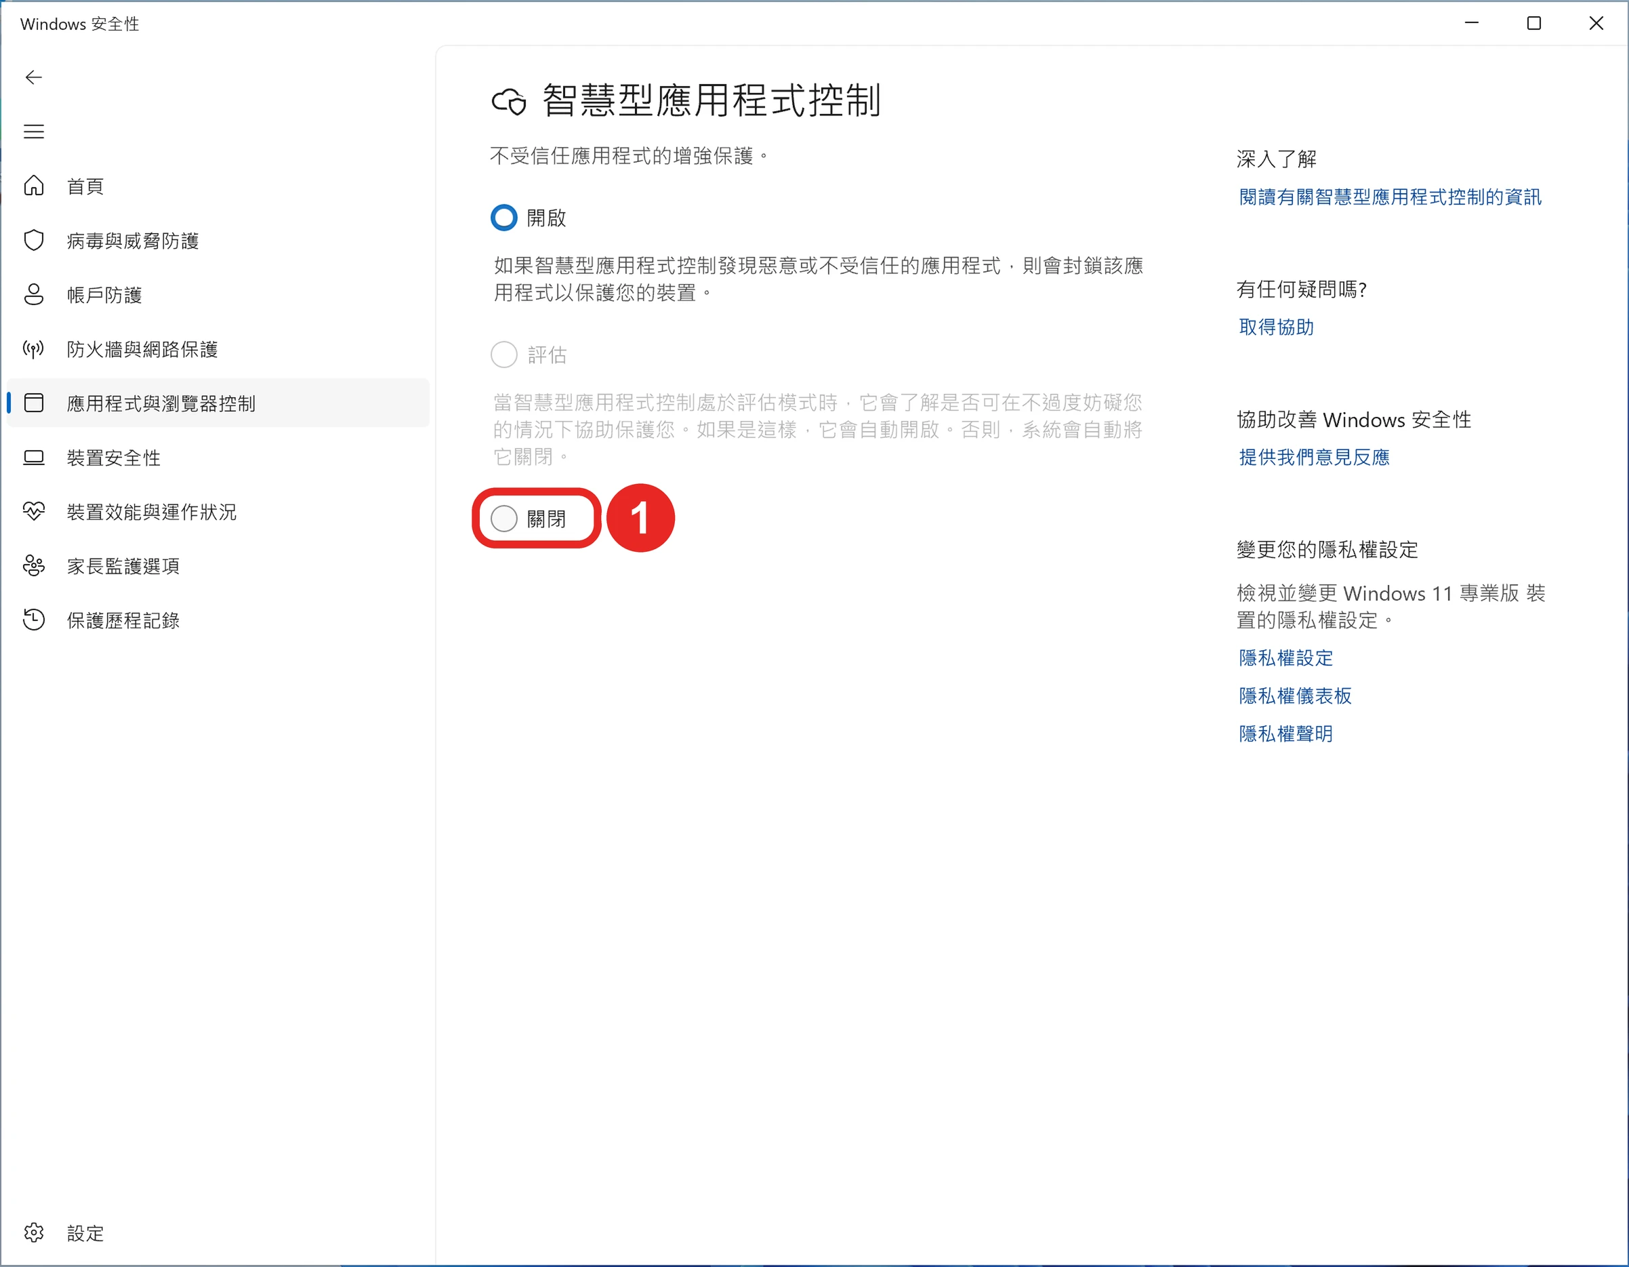Click the shield icon for 病毒與威脅防護

(34, 240)
